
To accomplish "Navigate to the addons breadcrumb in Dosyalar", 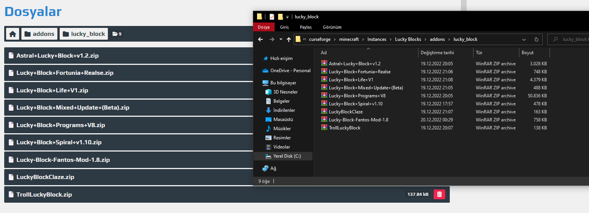I will pos(39,34).
